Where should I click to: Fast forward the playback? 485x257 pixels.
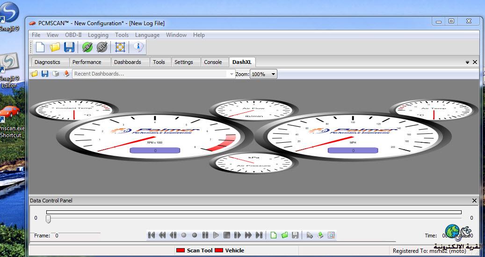pos(248,235)
